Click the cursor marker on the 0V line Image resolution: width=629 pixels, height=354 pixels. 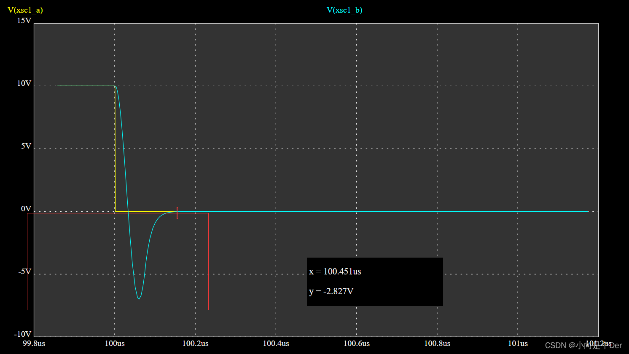177,213
